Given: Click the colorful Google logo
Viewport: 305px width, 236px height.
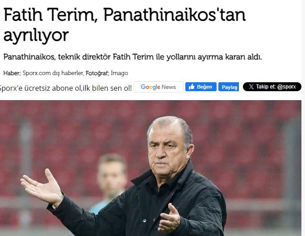Looking at the screenshot, I should (150, 87).
